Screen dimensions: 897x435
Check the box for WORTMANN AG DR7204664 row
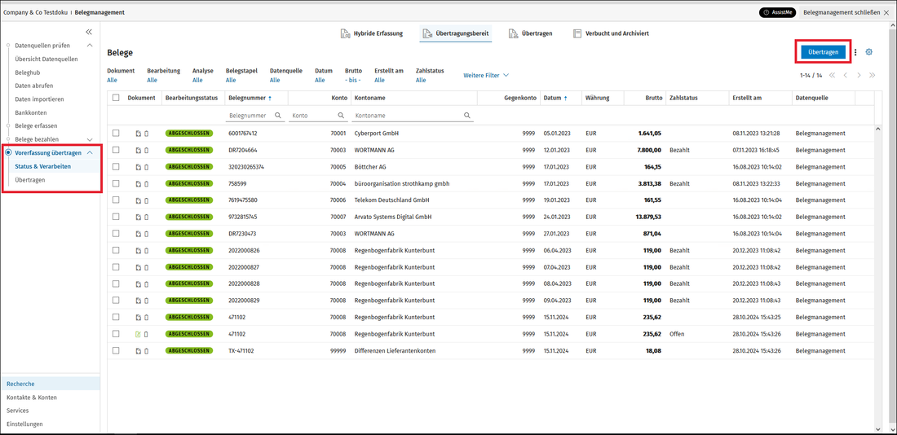(x=116, y=151)
